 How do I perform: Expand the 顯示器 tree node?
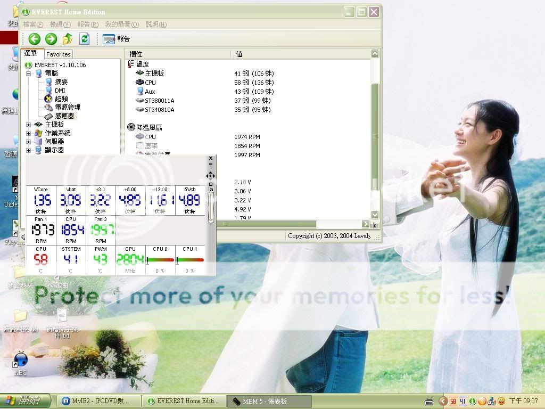coord(29,150)
